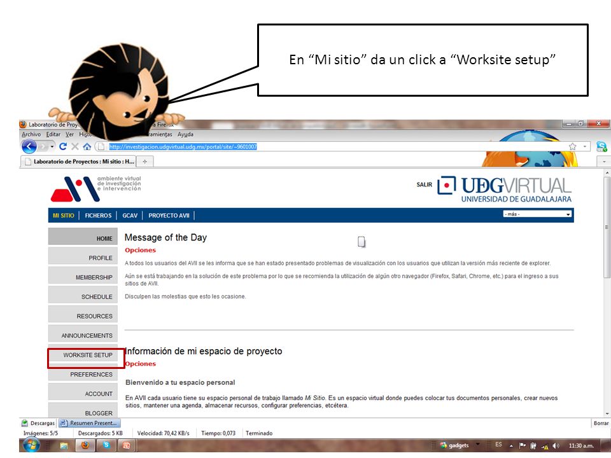Viewport: 611px width, 458px height.
Task: Click the scrollbar down arrow
Action: click(x=607, y=414)
